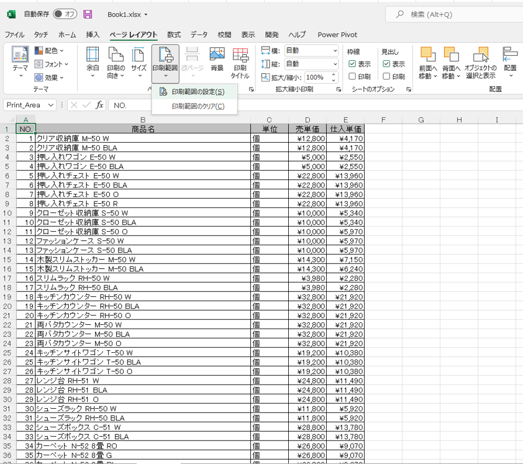Enable the 見出し 印刷 checkbox
The width and height of the screenshot is (523, 464).
pyautogui.click(x=386, y=77)
